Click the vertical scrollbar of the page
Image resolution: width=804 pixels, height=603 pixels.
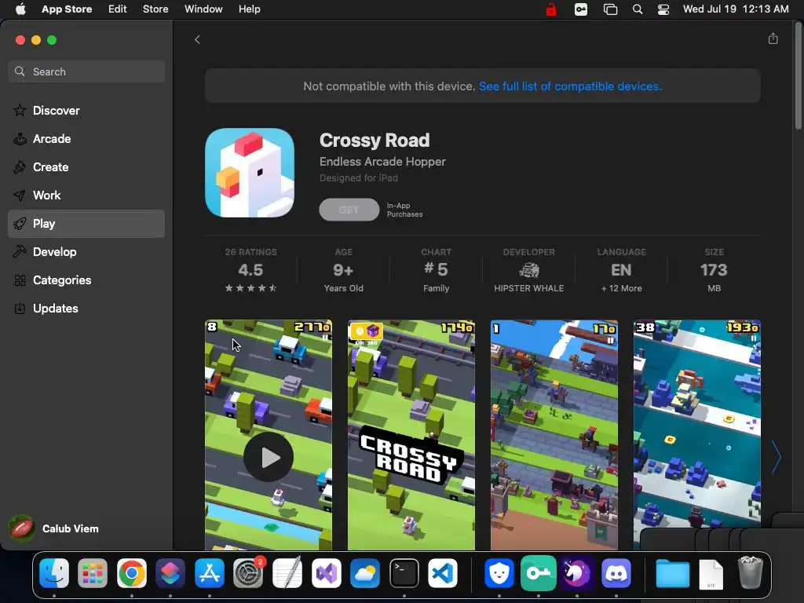click(x=799, y=77)
